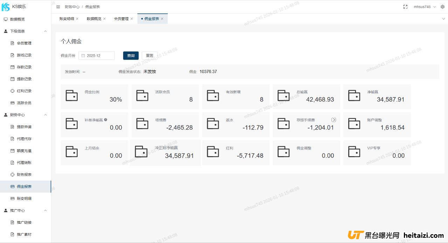Click the 场馆费 value -2,465.28
The width and height of the screenshot is (448, 243).
click(x=180, y=127)
